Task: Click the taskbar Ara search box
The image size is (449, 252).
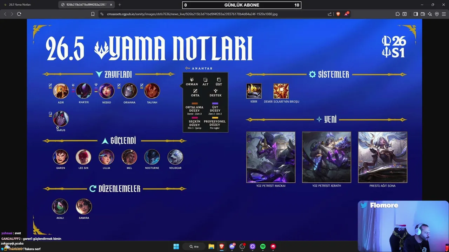Action: tap(194, 246)
